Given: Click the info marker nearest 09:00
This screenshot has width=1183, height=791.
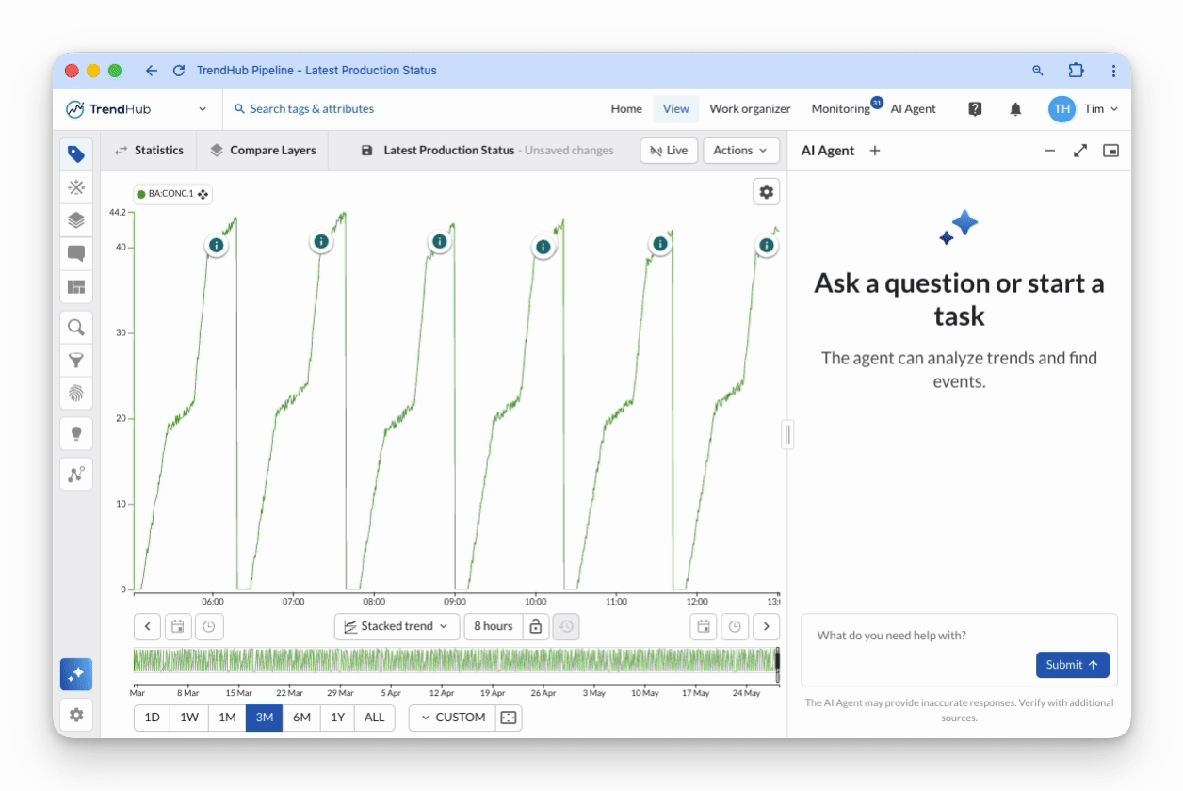Looking at the screenshot, I should [x=439, y=241].
